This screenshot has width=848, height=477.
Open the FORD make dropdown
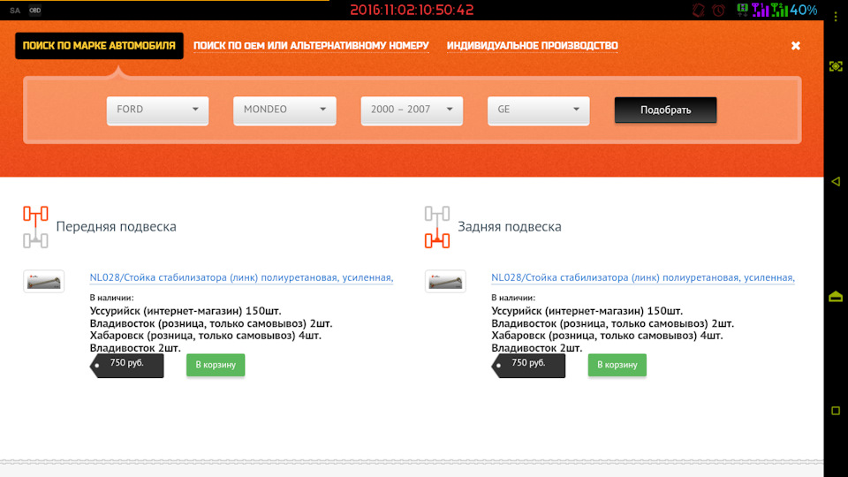point(157,110)
